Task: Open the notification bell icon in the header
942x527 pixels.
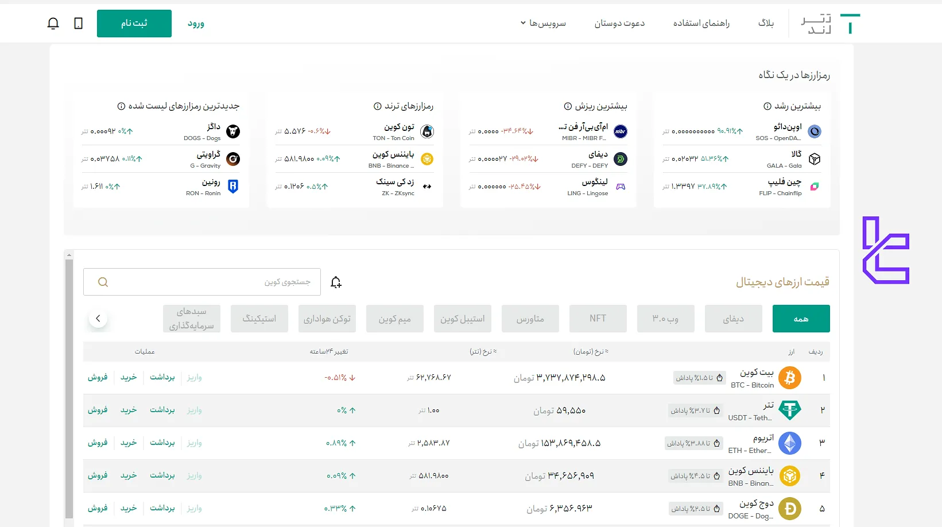Action: pos(53,23)
